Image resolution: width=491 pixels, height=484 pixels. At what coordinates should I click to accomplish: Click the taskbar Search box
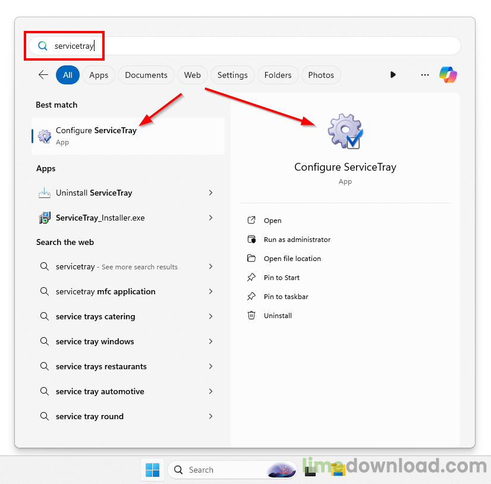pyautogui.click(x=232, y=470)
